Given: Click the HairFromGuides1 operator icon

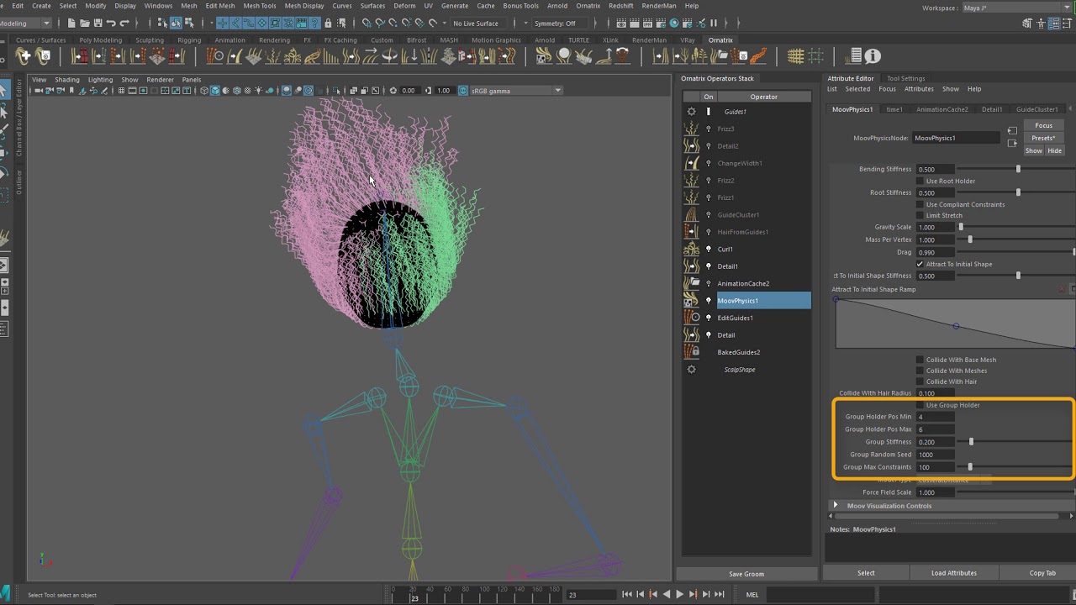Looking at the screenshot, I should [x=692, y=232].
